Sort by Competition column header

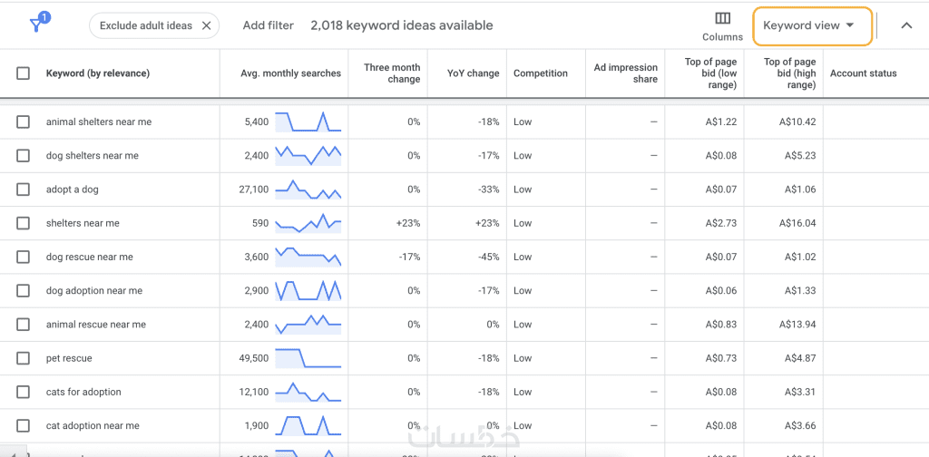(541, 73)
